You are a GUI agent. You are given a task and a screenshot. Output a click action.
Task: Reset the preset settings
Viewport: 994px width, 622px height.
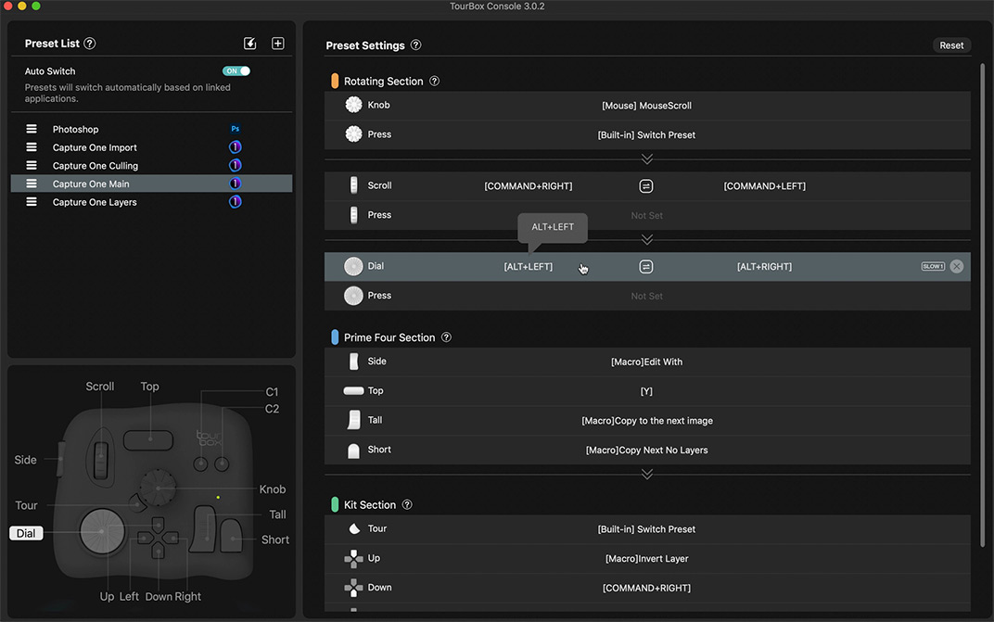tap(951, 45)
